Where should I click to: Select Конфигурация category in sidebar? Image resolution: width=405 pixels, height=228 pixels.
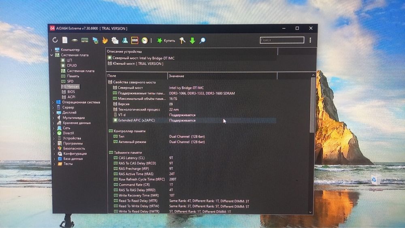click(72, 153)
